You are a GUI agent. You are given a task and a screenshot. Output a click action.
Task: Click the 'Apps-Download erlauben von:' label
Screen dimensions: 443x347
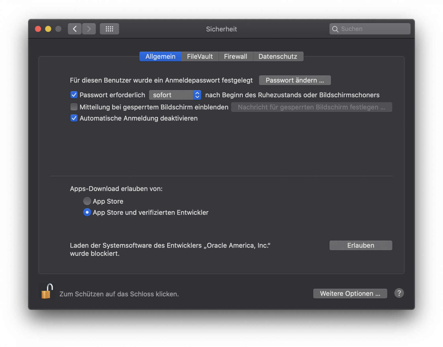point(116,189)
